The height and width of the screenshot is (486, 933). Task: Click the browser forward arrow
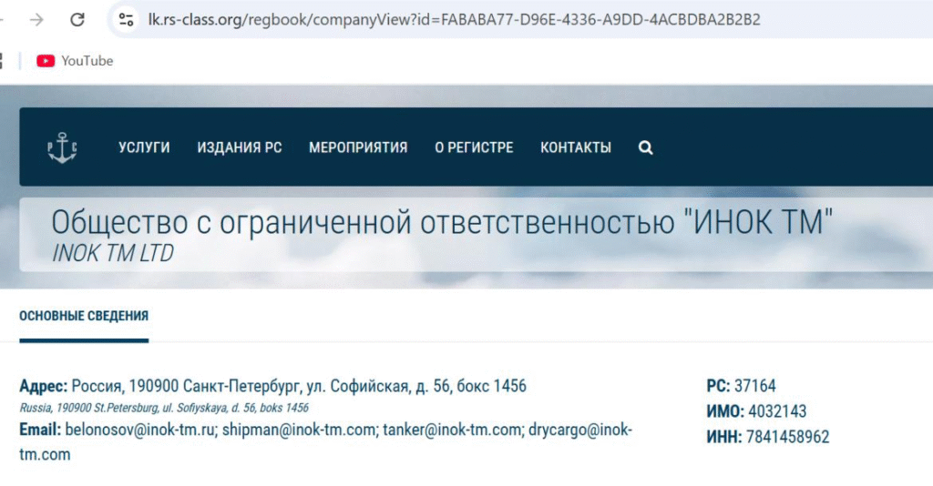tap(36, 19)
